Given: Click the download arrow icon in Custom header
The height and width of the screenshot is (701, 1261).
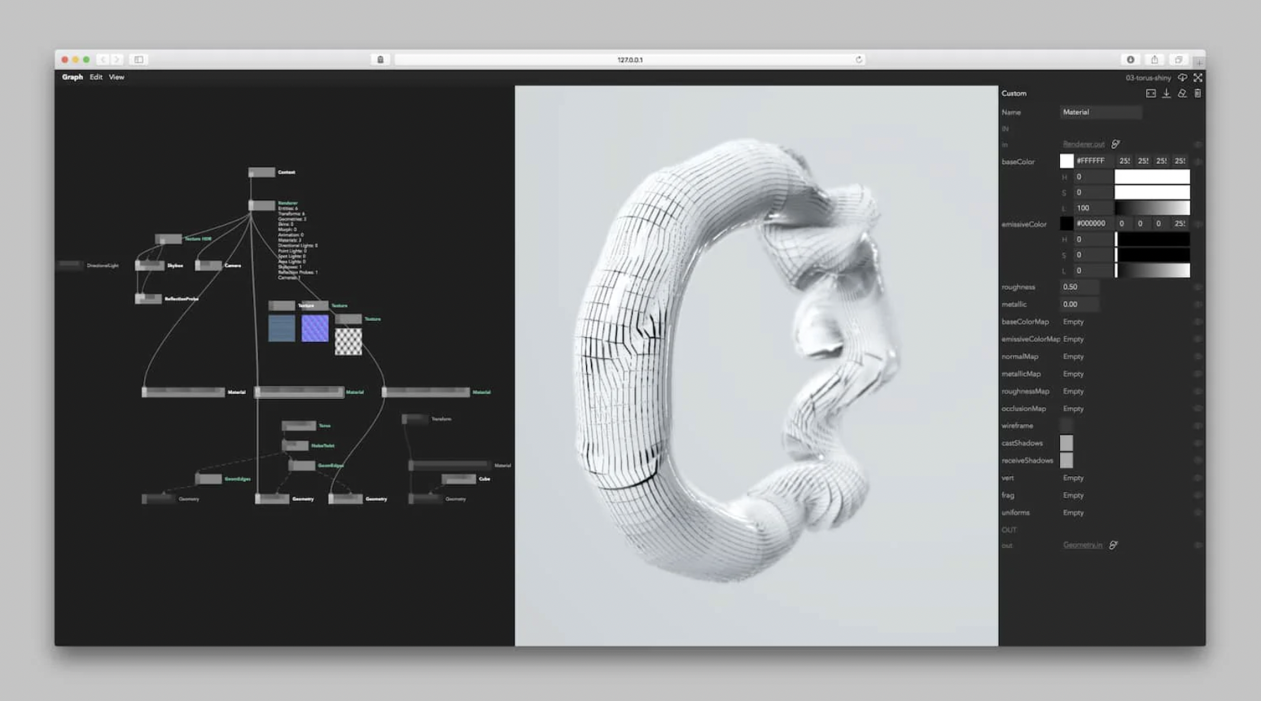Looking at the screenshot, I should (1166, 93).
